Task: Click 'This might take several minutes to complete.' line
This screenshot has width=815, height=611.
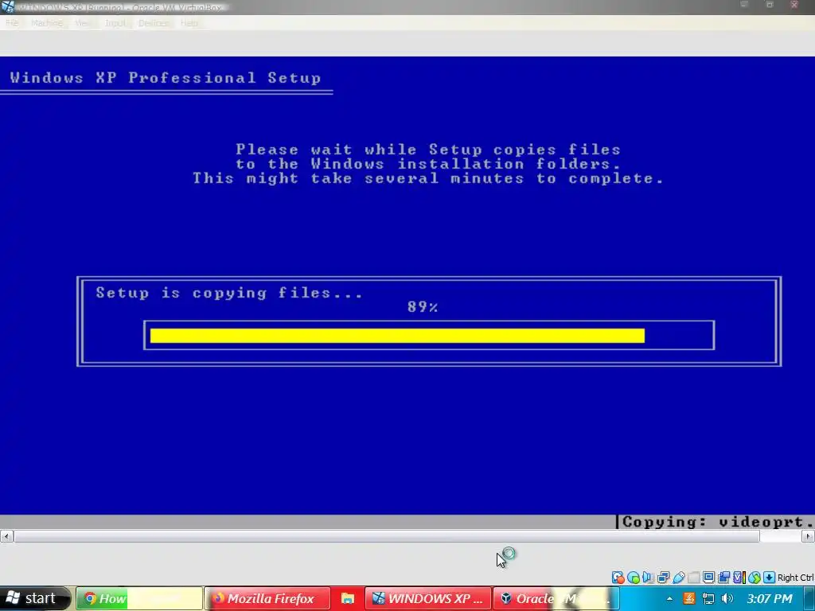Action: tap(428, 179)
